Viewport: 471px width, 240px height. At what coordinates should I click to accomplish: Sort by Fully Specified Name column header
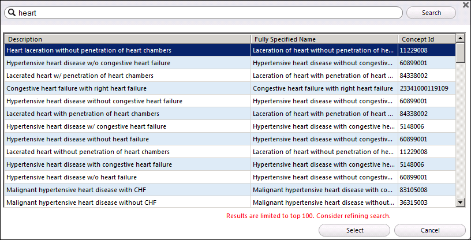[324, 39]
